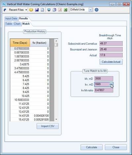Click the Time (Days) column header

[20, 43]
